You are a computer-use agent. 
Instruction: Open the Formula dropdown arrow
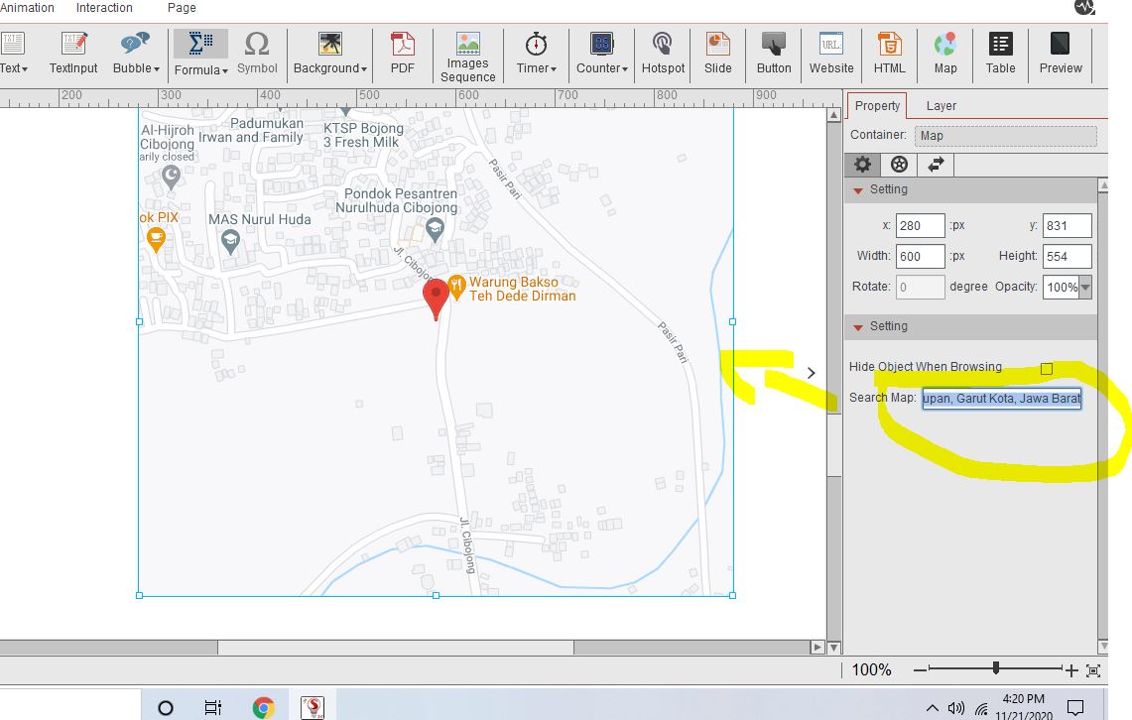pos(224,70)
